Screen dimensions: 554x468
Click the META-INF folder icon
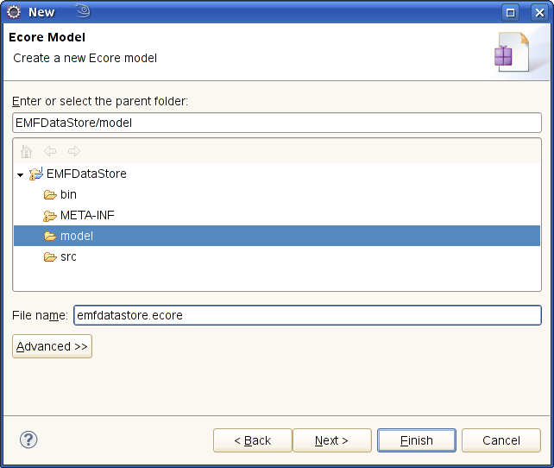coord(50,215)
